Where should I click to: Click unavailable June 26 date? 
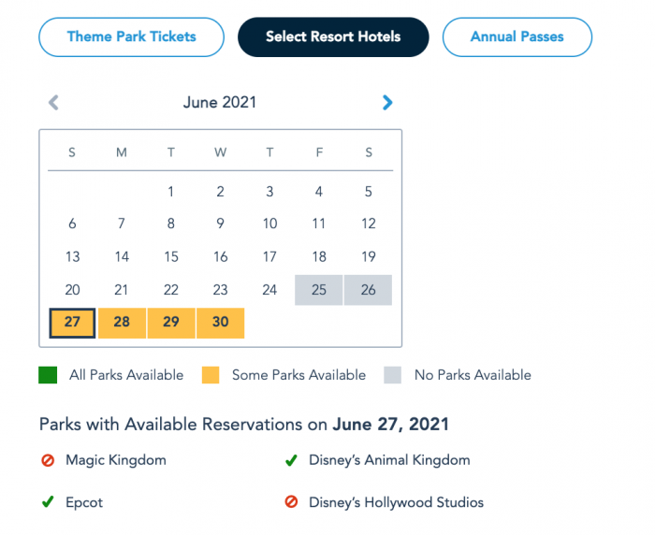[x=369, y=290]
